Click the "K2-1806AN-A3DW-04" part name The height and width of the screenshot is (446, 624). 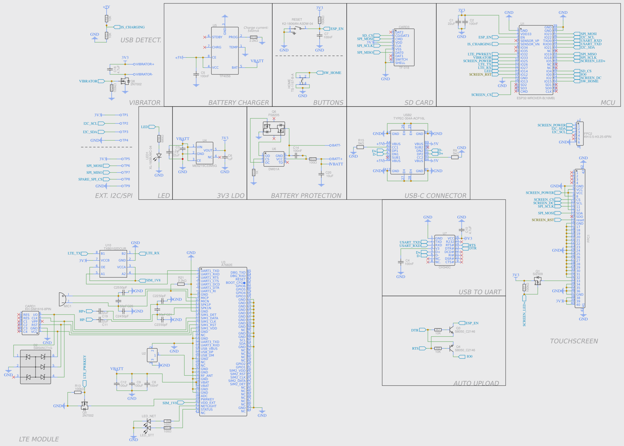pyautogui.click(x=298, y=24)
